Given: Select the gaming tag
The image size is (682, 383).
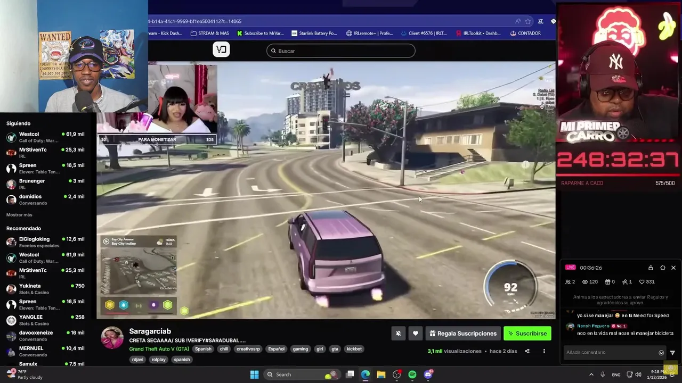Looking at the screenshot, I should point(301,349).
